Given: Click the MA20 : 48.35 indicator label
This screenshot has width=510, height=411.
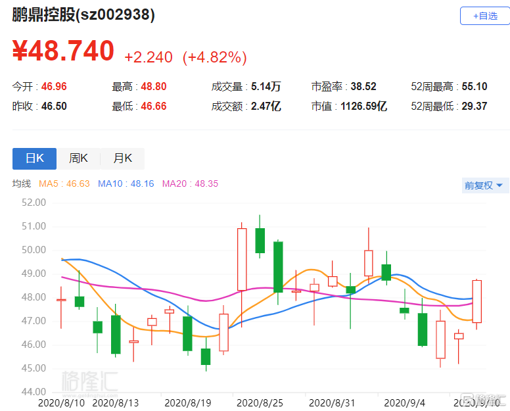Looking at the screenshot, I should [190, 183].
